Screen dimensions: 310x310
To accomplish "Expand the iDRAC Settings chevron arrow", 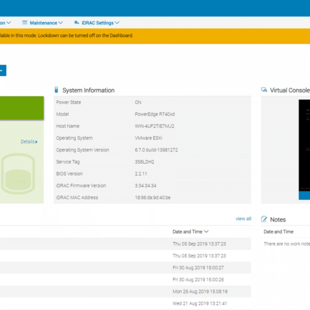I will (117, 23).
